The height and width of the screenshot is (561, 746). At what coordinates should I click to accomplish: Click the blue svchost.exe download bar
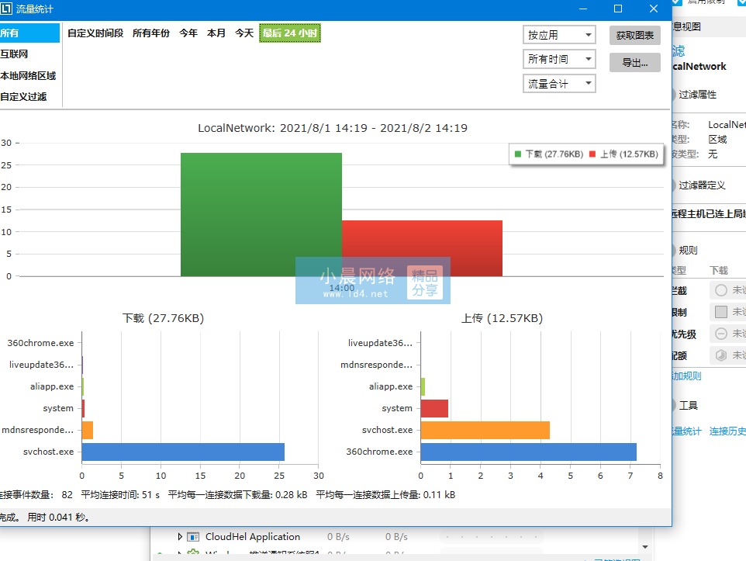pos(183,452)
